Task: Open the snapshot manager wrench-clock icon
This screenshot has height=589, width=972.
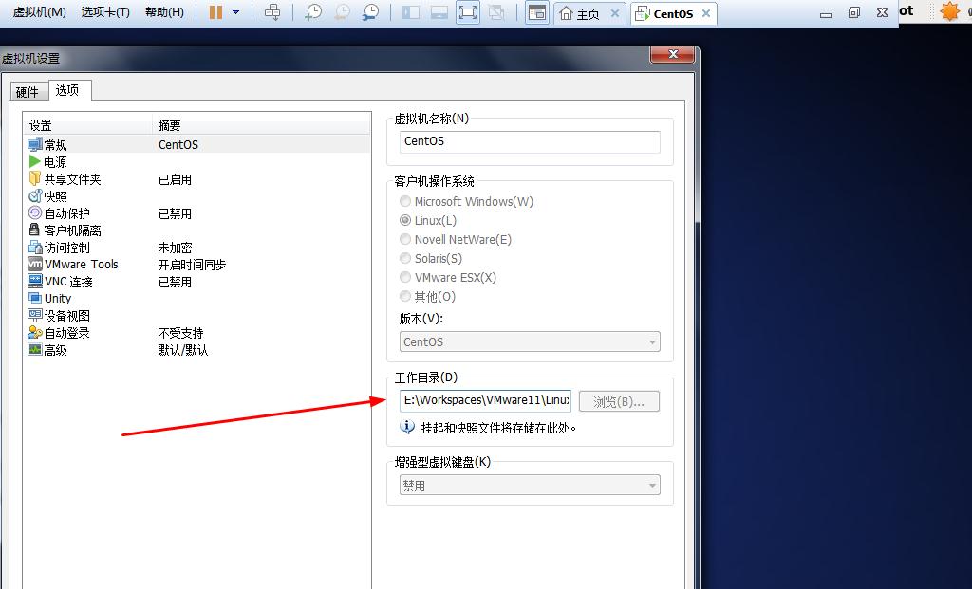Action: (371, 12)
